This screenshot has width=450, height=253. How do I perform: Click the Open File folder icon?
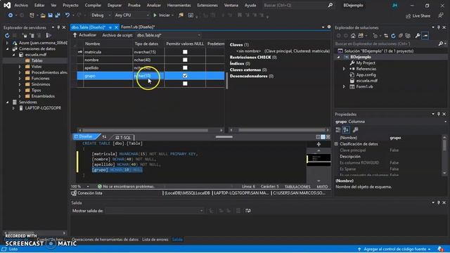[43, 15]
